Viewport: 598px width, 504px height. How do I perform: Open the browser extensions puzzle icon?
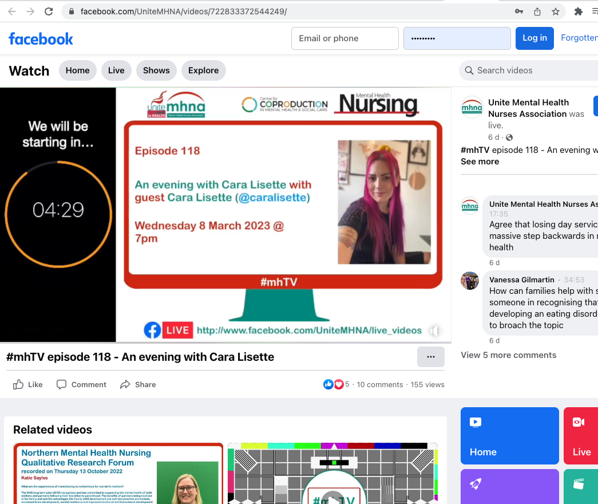click(x=579, y=11)
